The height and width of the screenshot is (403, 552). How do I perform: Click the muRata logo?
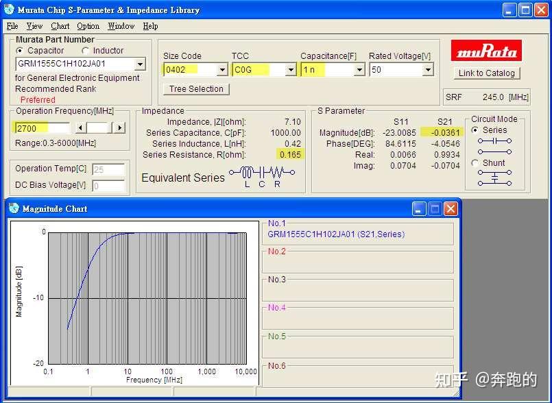(x=486, y=50)
